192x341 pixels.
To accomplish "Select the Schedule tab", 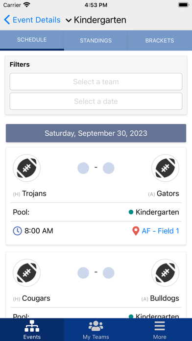I will [x=32, y=40].
